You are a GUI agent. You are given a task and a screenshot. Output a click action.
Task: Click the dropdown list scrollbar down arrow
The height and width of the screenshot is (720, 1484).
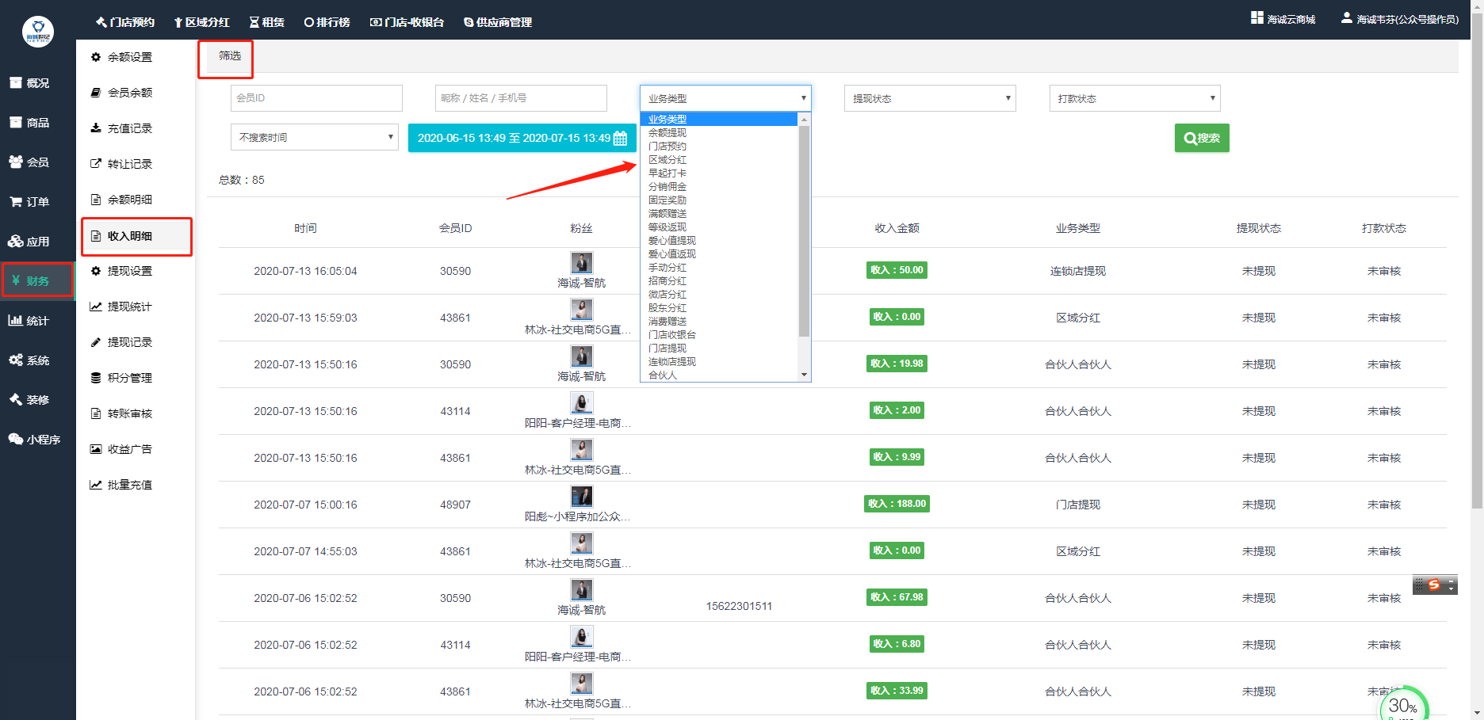click(x=804, y=375)
